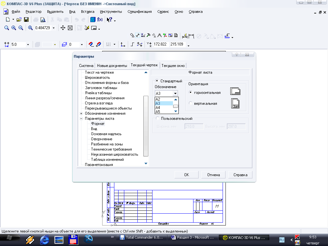Open the Спецификация menu
The image size is (328, 246).
tap(140, 12)
